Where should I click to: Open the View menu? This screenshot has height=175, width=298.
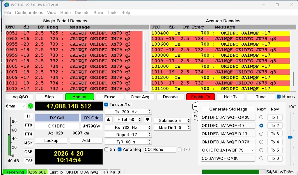tap(52, 12)
